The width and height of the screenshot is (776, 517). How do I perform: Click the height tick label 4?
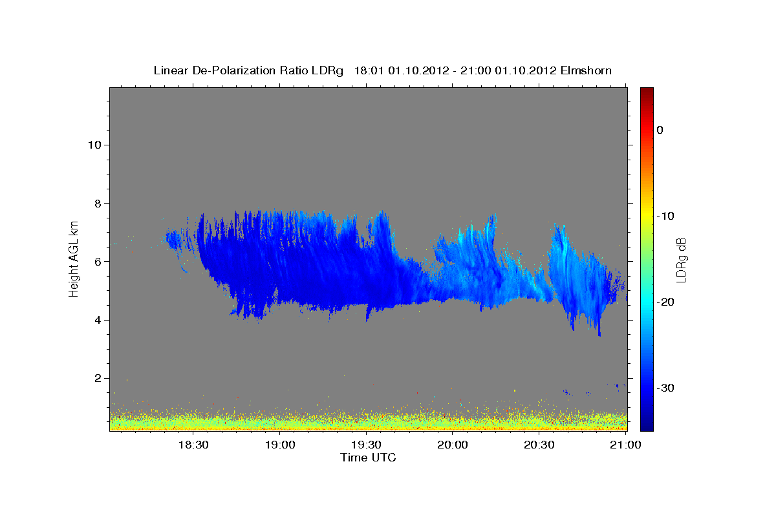point(97,320)
